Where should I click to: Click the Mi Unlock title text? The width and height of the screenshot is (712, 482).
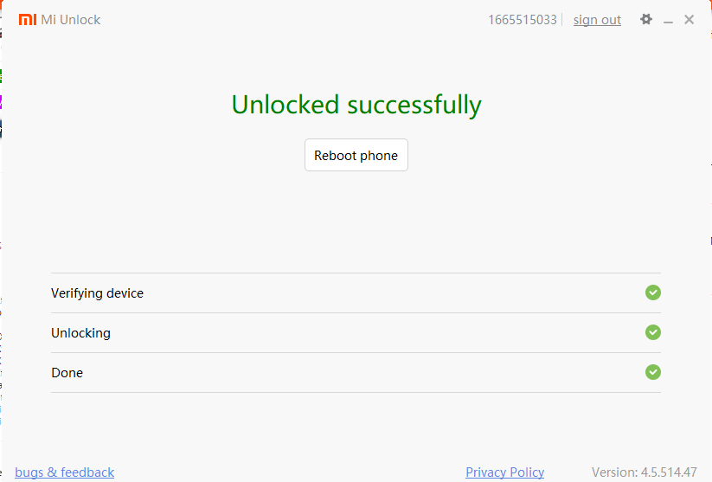(71, 20)
